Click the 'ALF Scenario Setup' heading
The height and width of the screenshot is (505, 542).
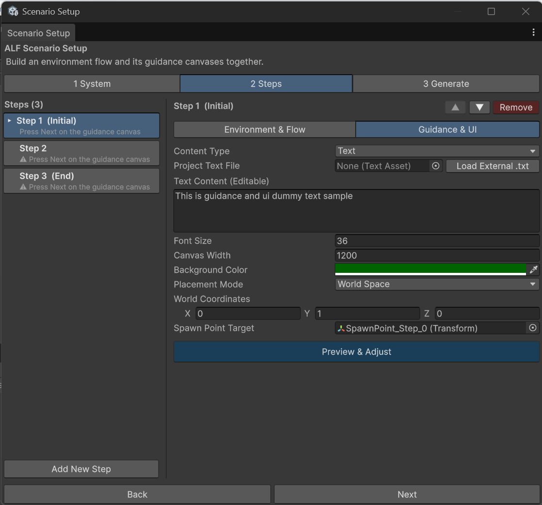coord(46,48)
